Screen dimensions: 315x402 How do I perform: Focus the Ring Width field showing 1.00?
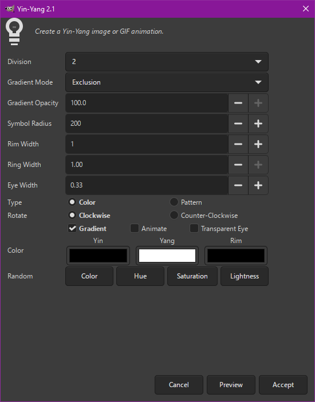pos(147,165)
